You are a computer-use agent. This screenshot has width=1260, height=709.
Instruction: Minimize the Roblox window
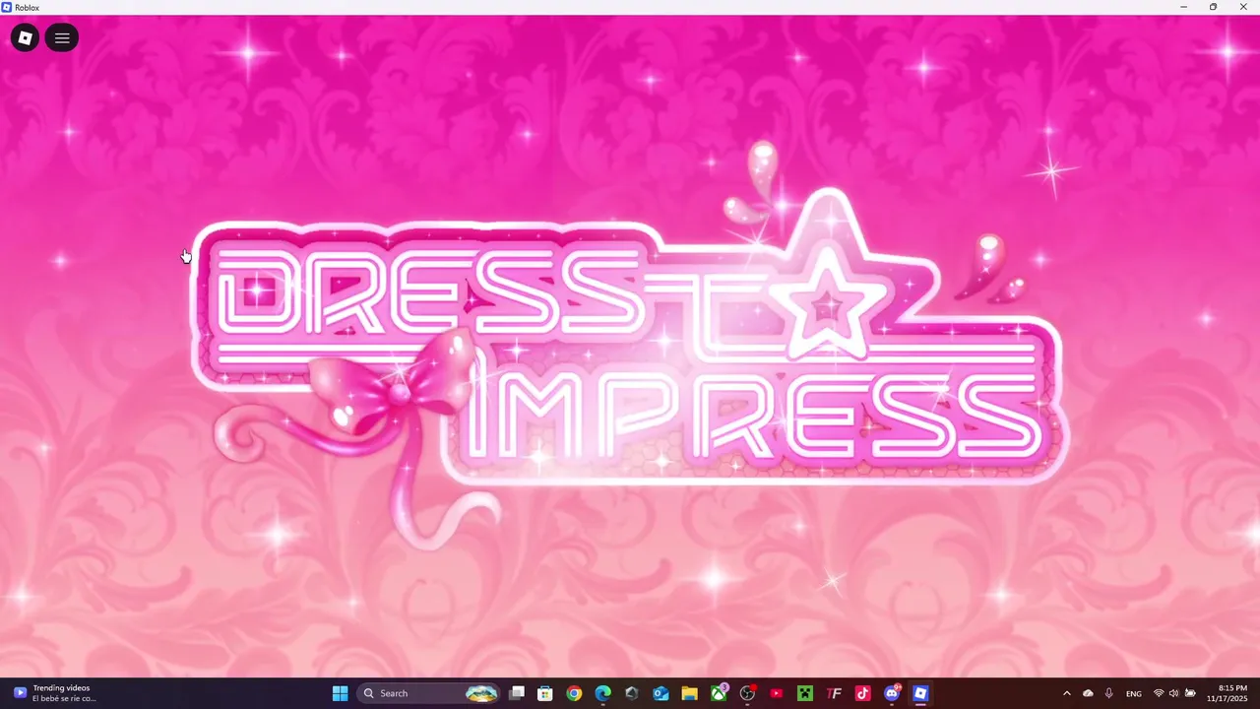point(1184,7)
